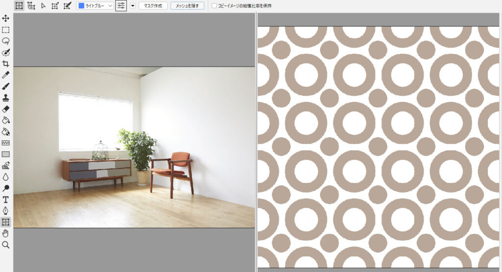
Task: Select the Mesh warp tool in sidebar
Action: [6, 222]
